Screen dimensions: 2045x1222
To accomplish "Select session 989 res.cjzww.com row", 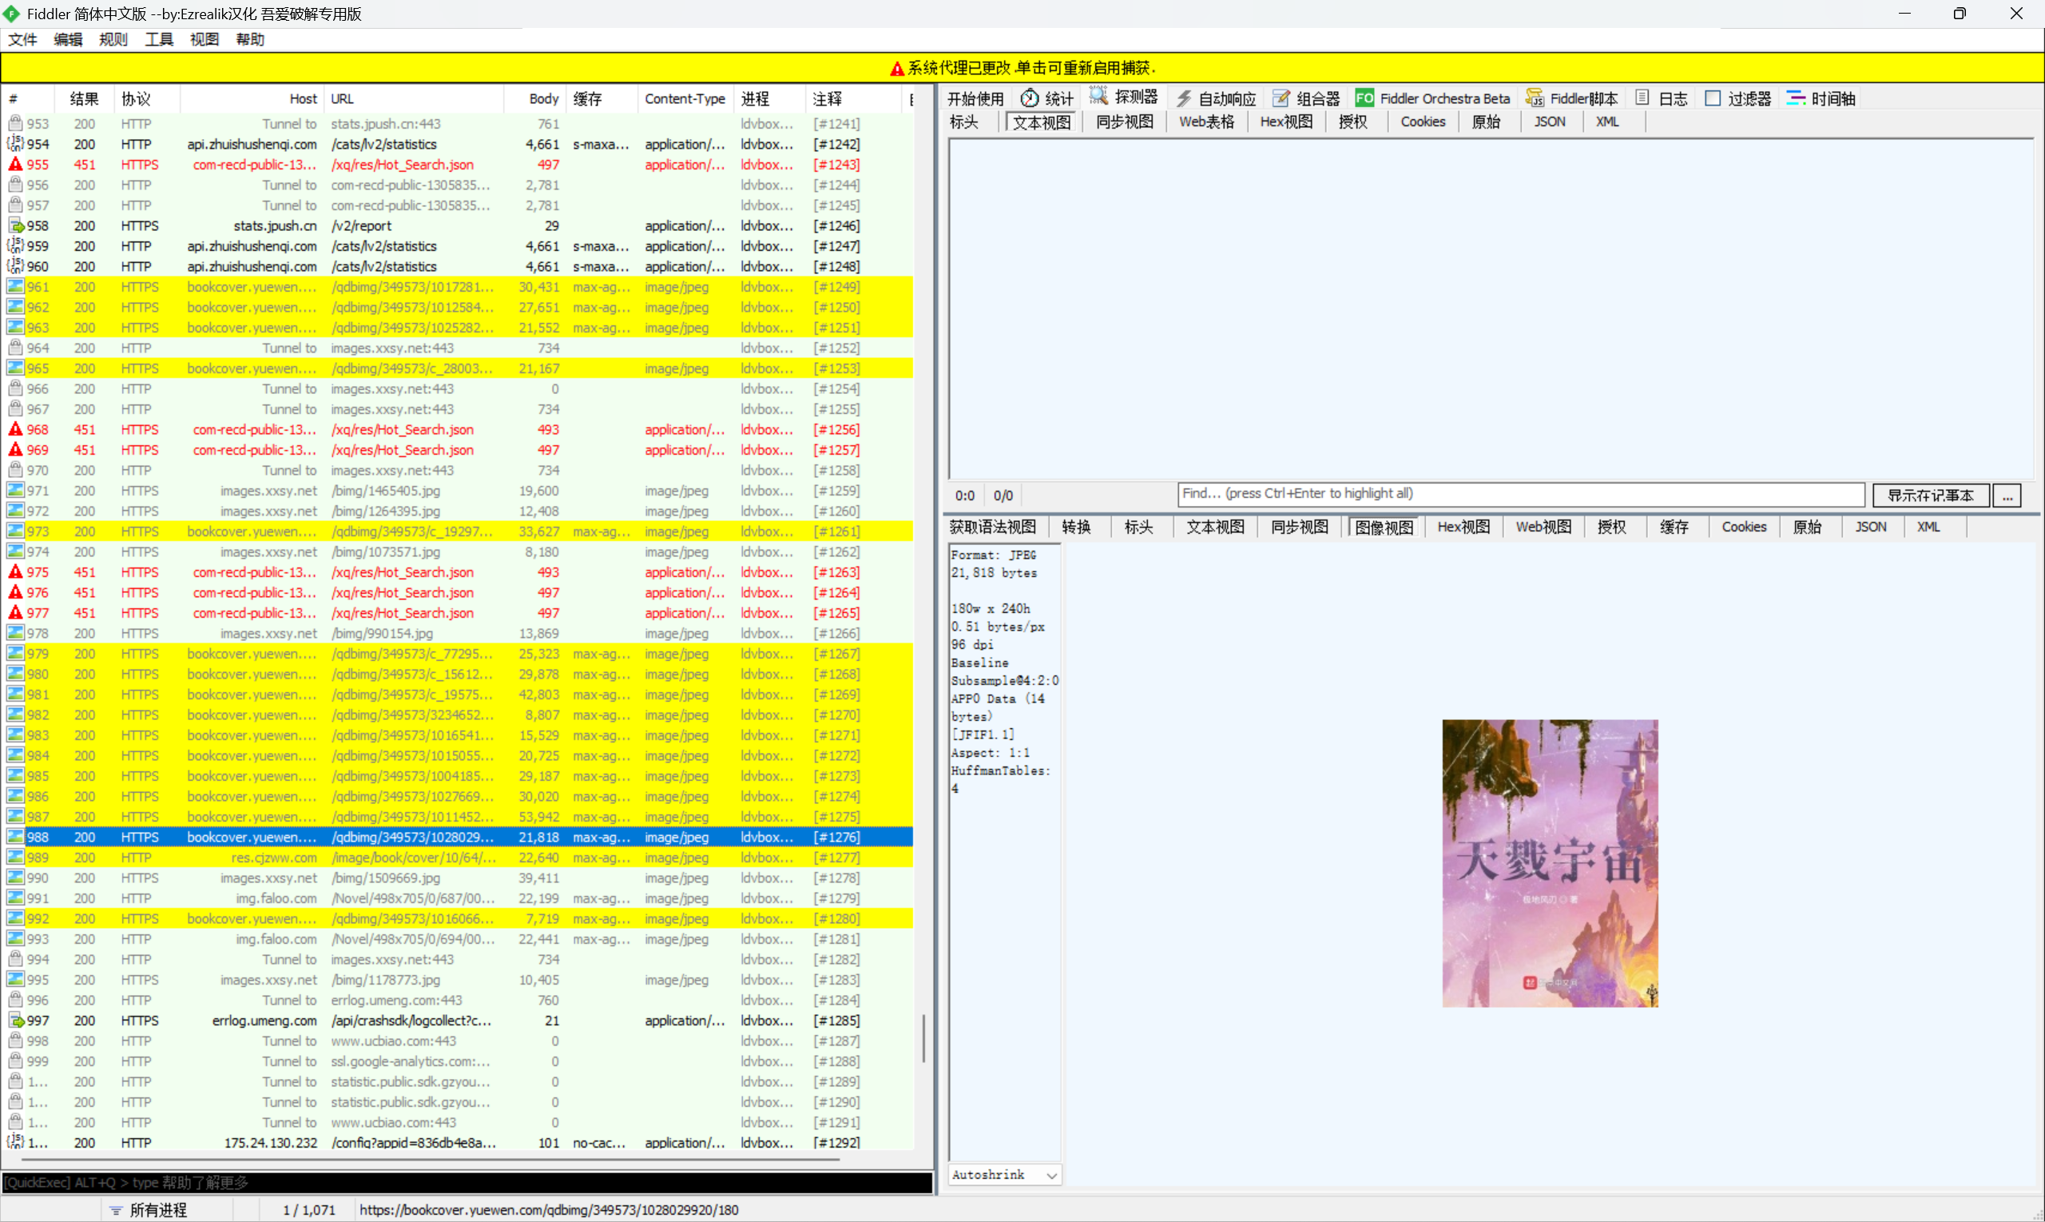I will [x=458, y=858].
